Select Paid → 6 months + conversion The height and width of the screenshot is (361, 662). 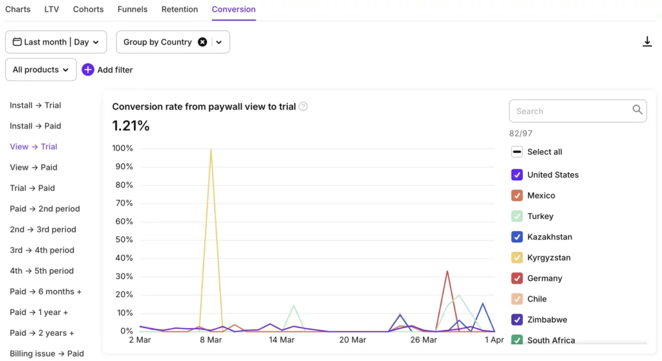tap(46, 291)
